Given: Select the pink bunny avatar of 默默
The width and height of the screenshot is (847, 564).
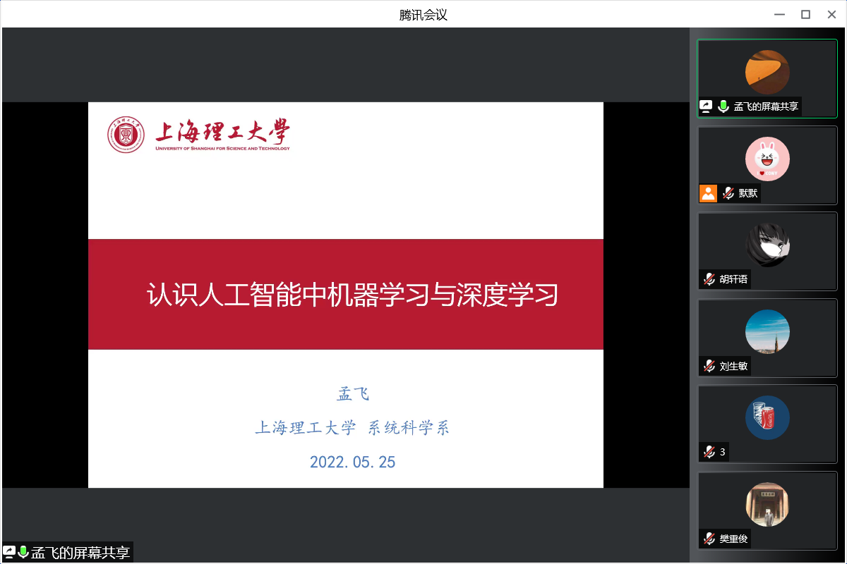Looking at the screenshot, I should pyautogui.click(x=767, y=159).
